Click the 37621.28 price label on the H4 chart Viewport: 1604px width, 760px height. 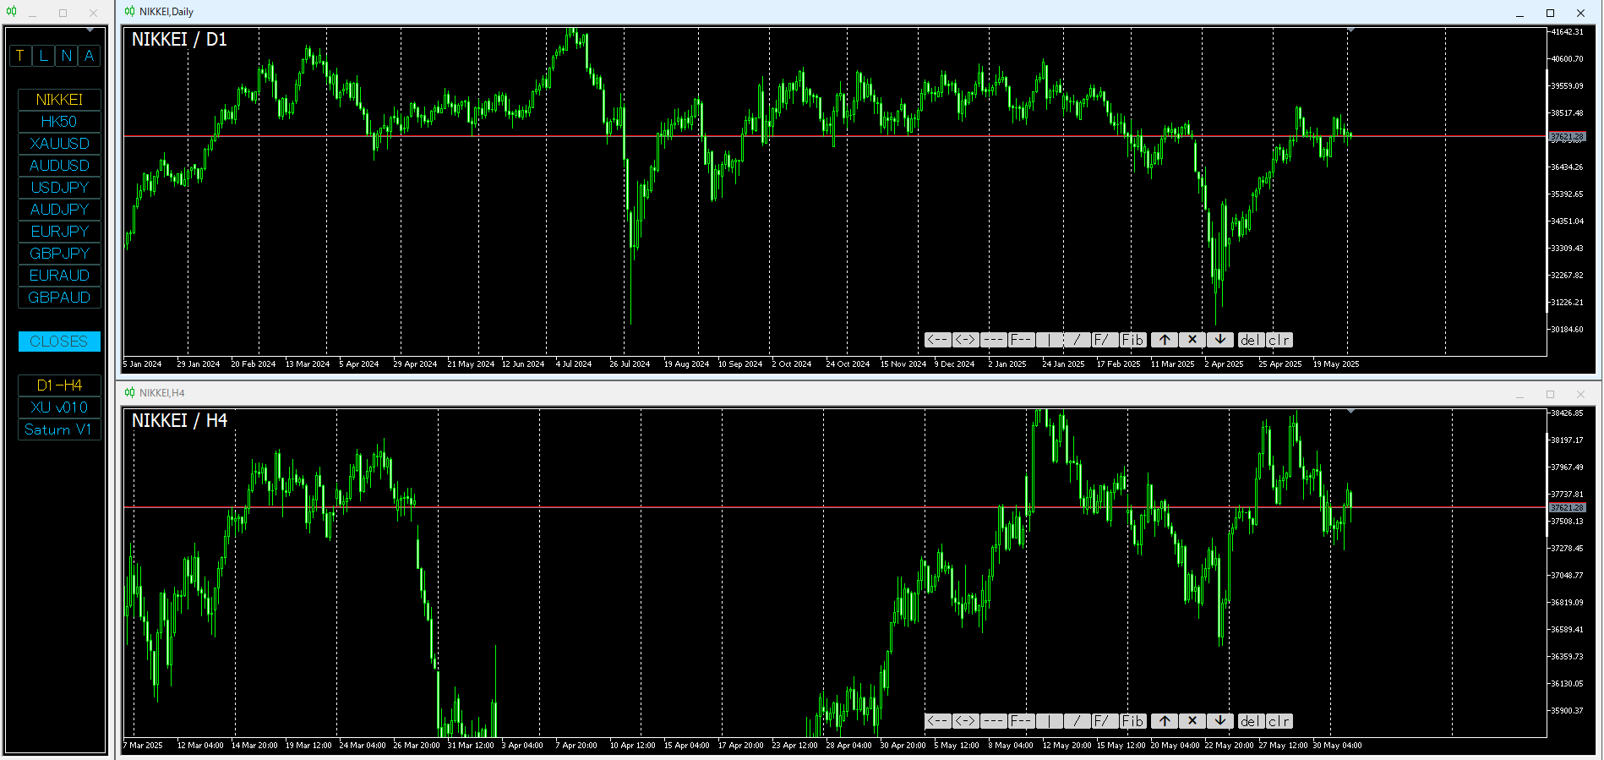tap(1568, 508)
